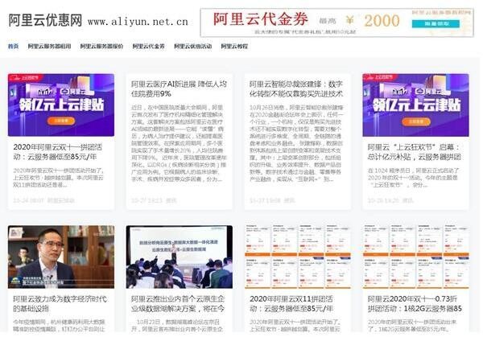Open the 首页 navigation item
483x337 pixels.
click(x=13, y=46)
